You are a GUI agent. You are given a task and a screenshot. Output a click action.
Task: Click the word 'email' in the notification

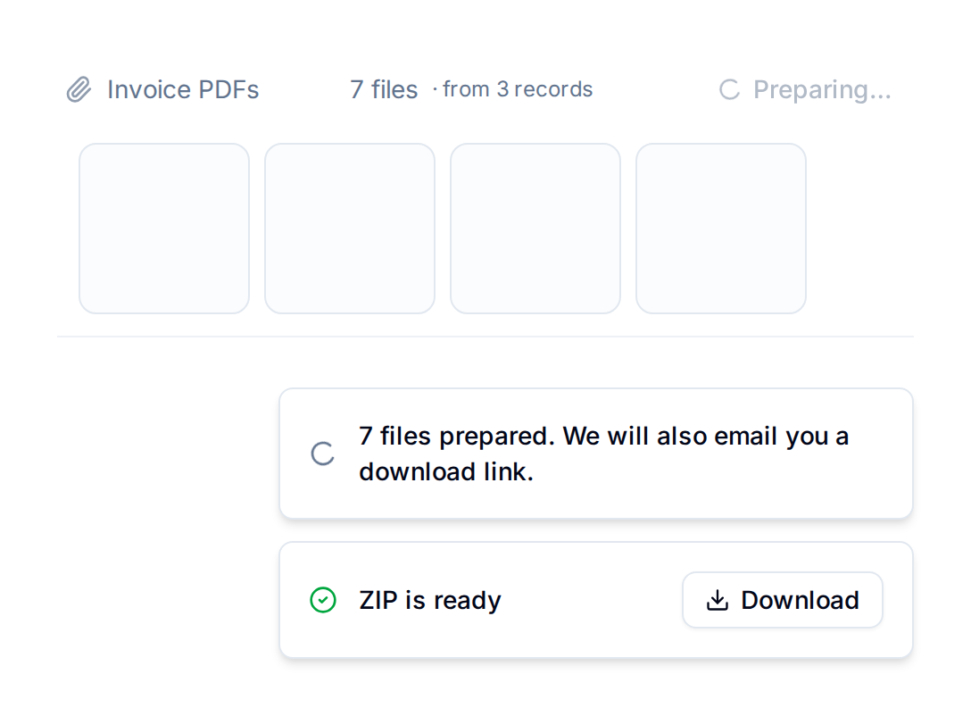pos(746,436)
